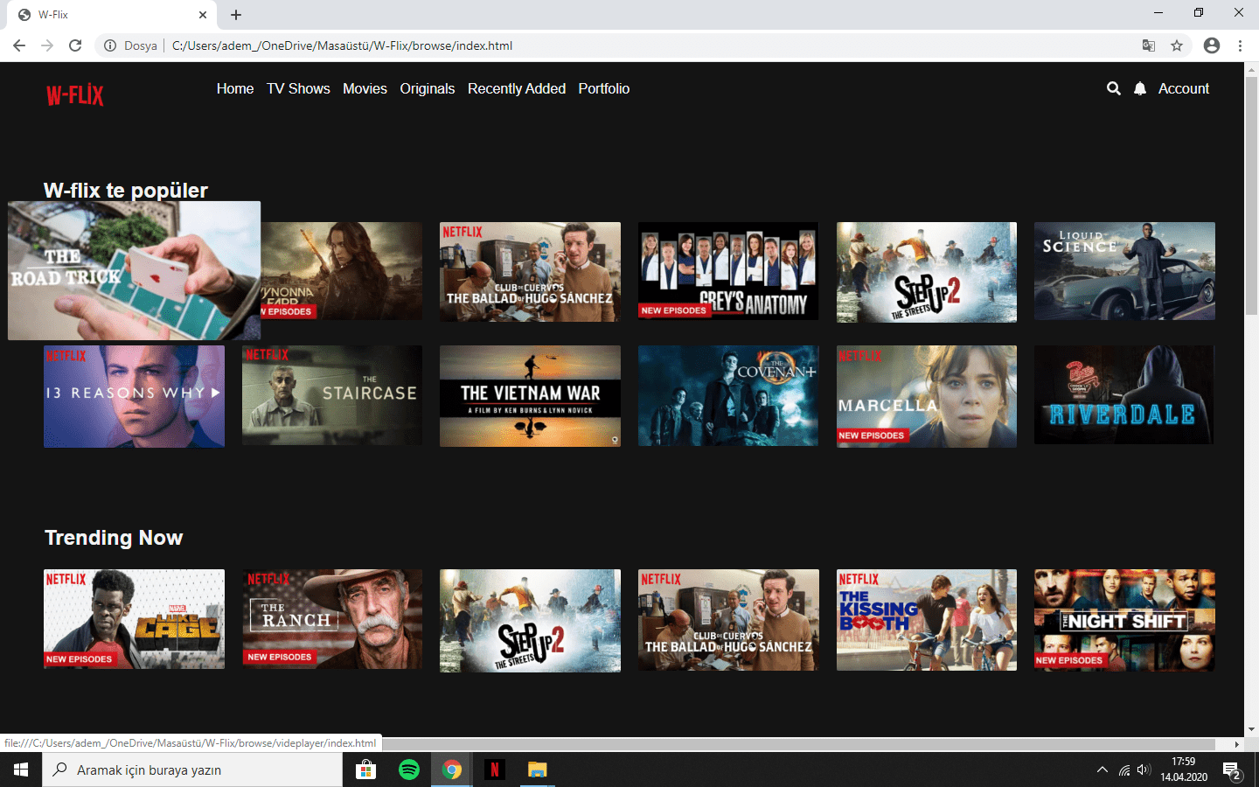
Task: Click the vertical page scrollbar thumb
Action: 1251,196
